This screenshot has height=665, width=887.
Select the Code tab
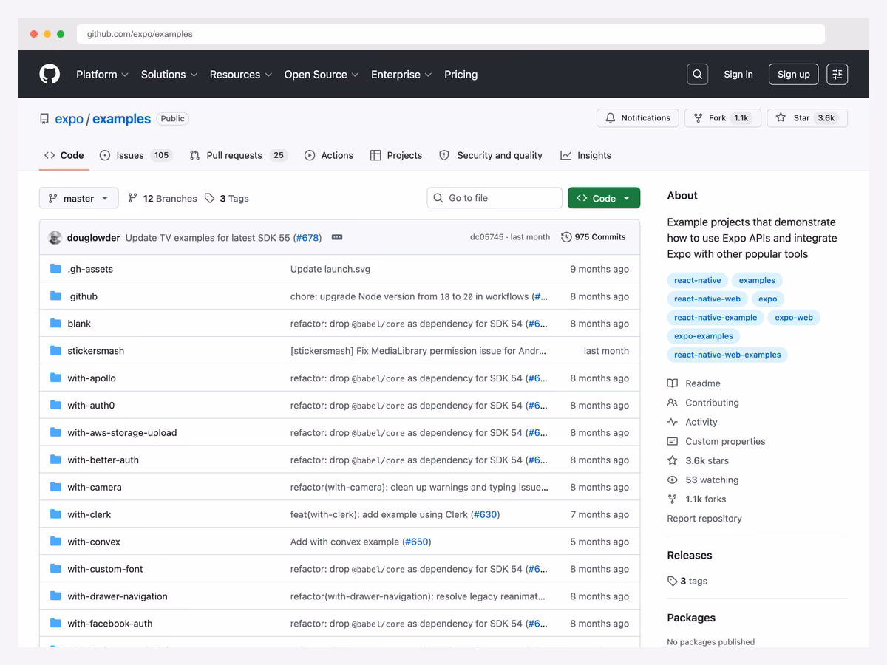tap(64, 155)
